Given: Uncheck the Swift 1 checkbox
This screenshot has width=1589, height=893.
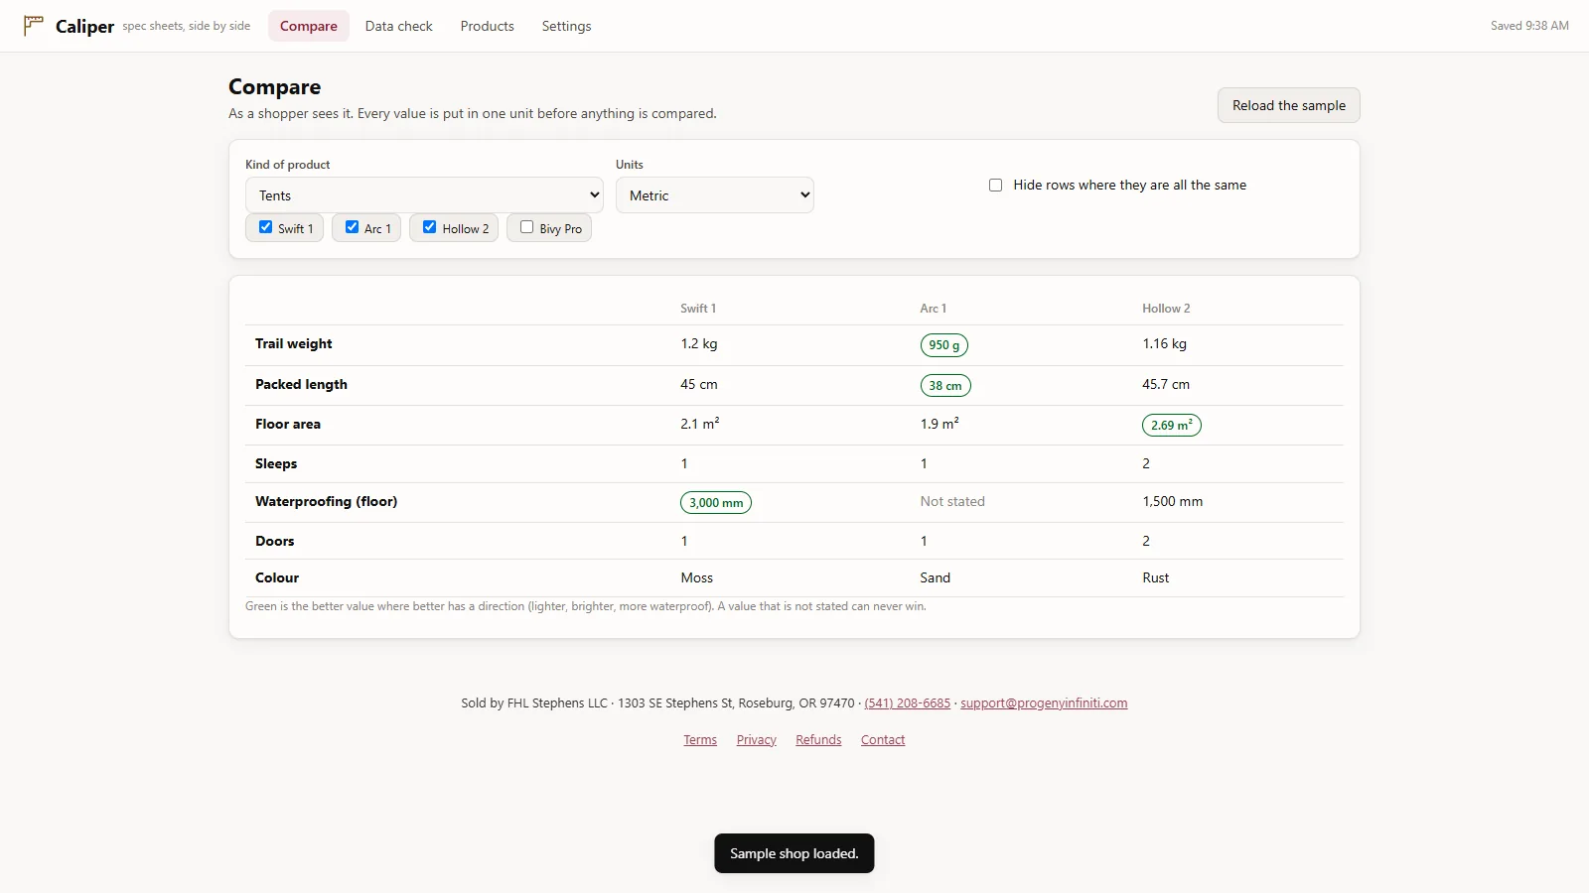Looking at the screenshot, I should point(265,227).
